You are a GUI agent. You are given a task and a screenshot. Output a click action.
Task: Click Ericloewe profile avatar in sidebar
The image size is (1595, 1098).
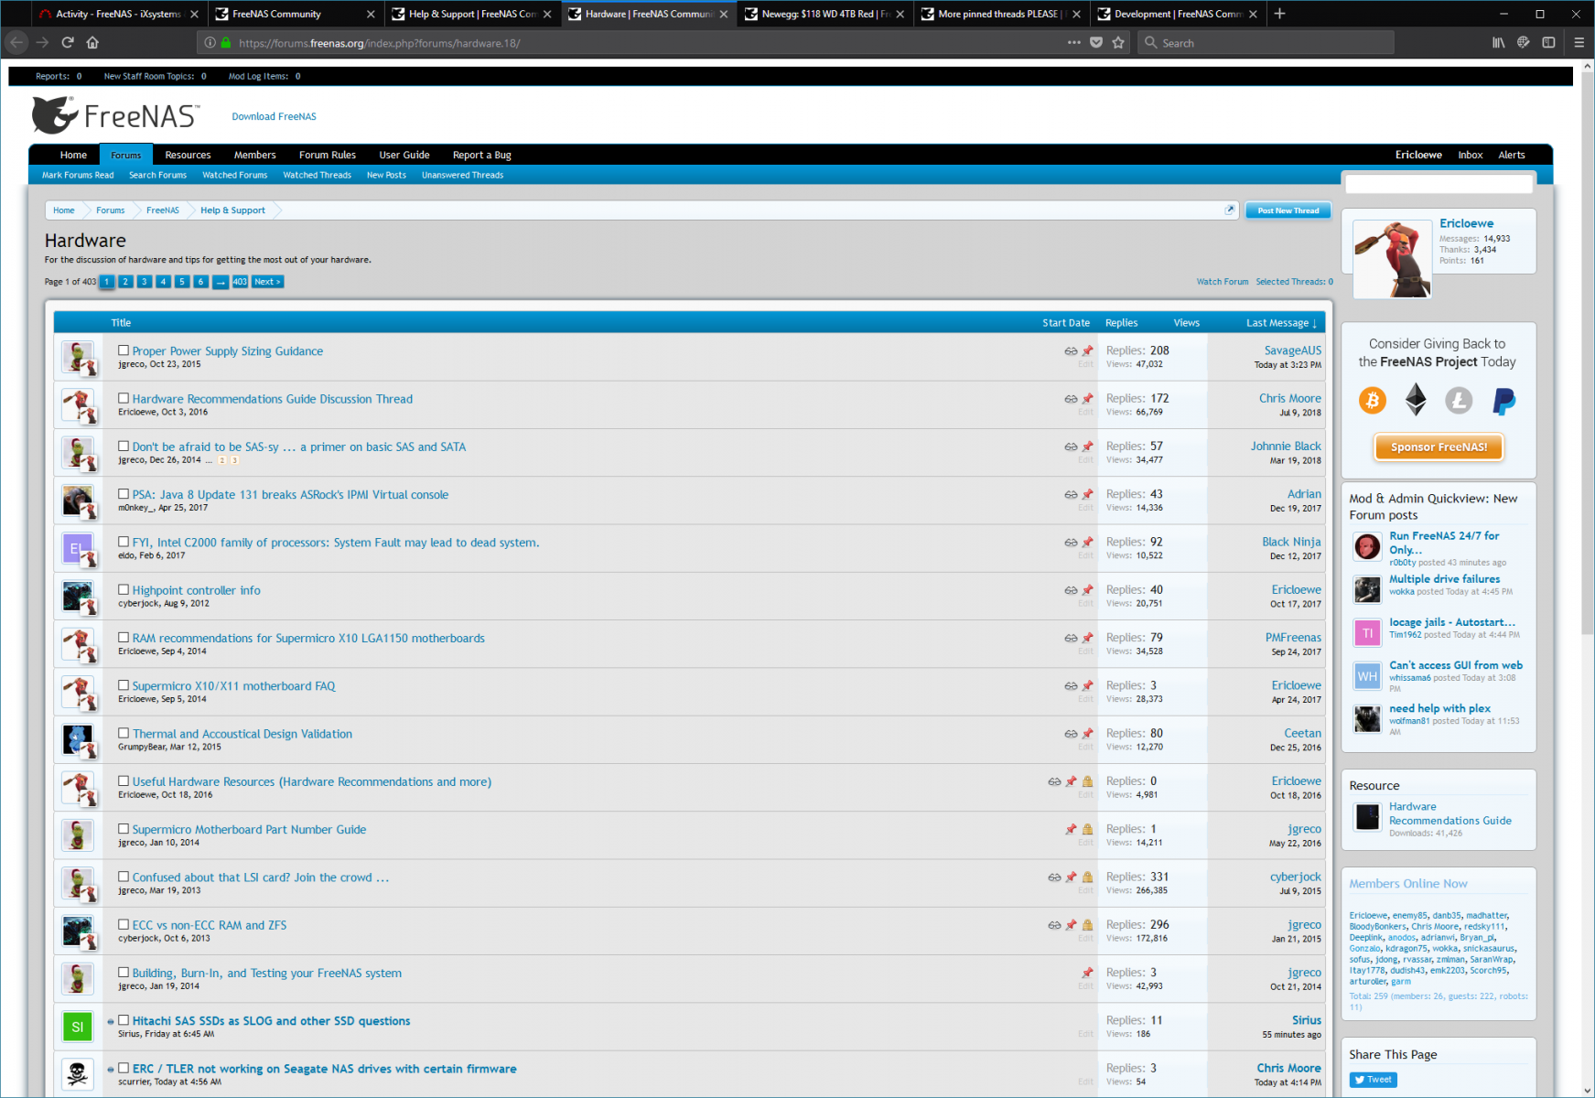coord(1392,259)
